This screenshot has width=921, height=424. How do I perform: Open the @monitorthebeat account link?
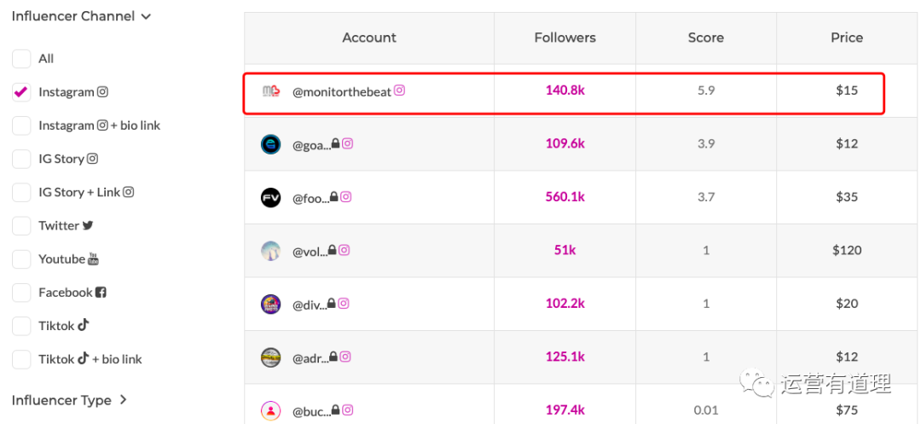click(x=341, y=91)
